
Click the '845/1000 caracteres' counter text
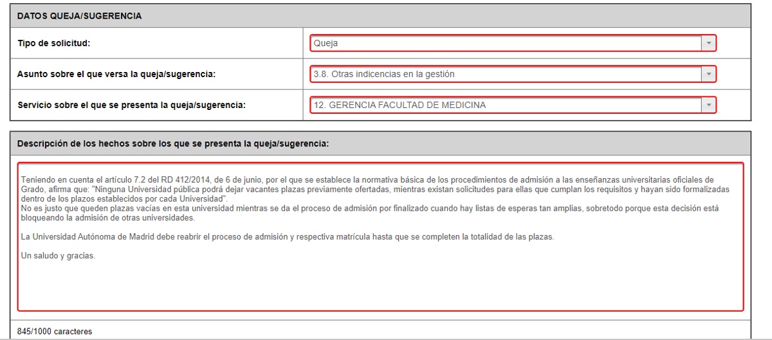click(55, 332)
